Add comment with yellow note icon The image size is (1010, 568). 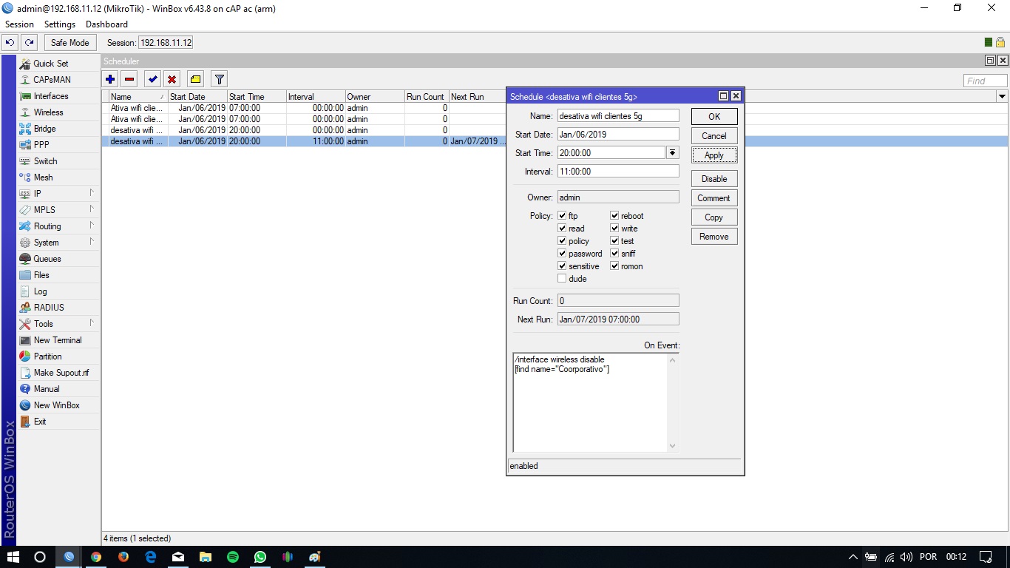point(195,79)
